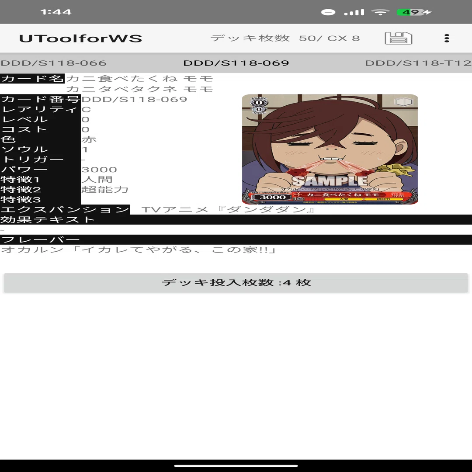Screen dimensions: 472x472
Task: Tap the Wi-Fi icon in status bar
Action: point(380,12)
